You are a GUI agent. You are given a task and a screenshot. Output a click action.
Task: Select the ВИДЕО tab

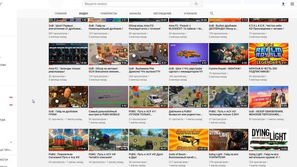[x=84, y=13]
